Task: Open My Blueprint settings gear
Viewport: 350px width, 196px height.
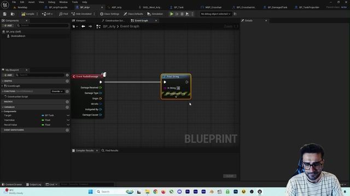Action: point(67,75)
